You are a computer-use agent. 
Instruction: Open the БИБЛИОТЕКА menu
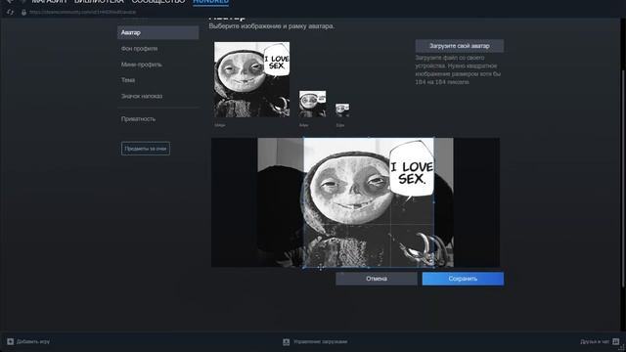coord(99,2)
